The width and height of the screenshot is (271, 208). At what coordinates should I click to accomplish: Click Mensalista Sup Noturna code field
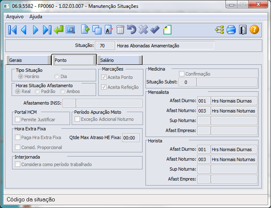coord(204,120)
